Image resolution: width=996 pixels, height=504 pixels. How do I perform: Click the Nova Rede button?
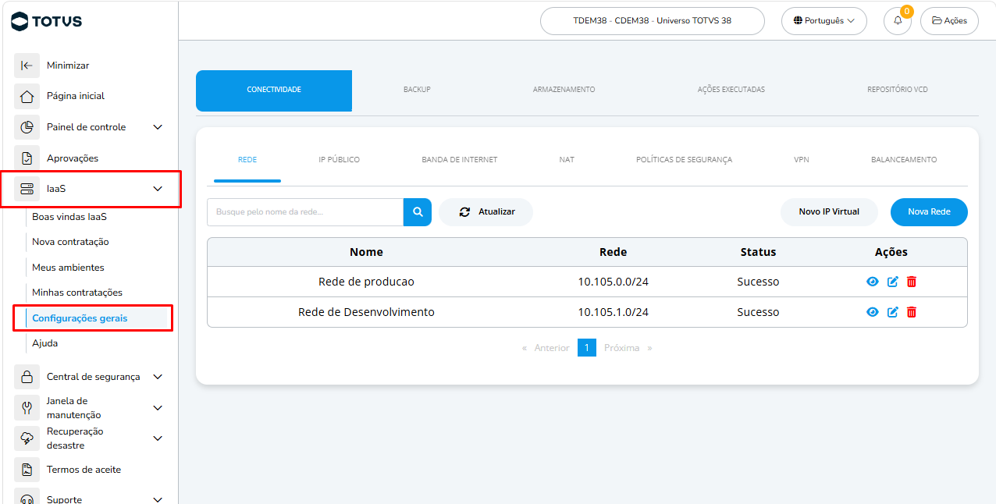pos(929,212)
